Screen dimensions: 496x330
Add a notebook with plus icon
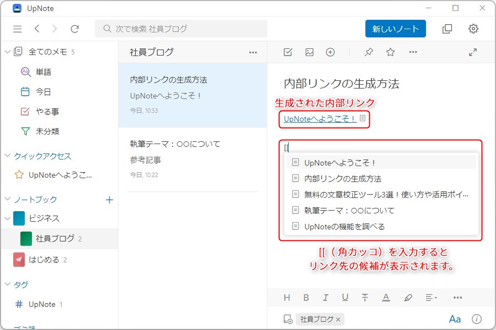click(110, 200)
